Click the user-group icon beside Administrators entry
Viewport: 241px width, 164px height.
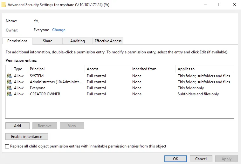(x=9, y=82)
